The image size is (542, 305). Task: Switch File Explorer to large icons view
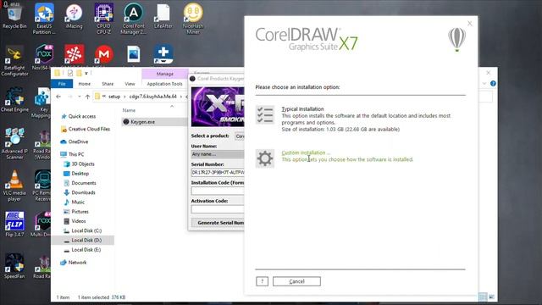point(491,297)
